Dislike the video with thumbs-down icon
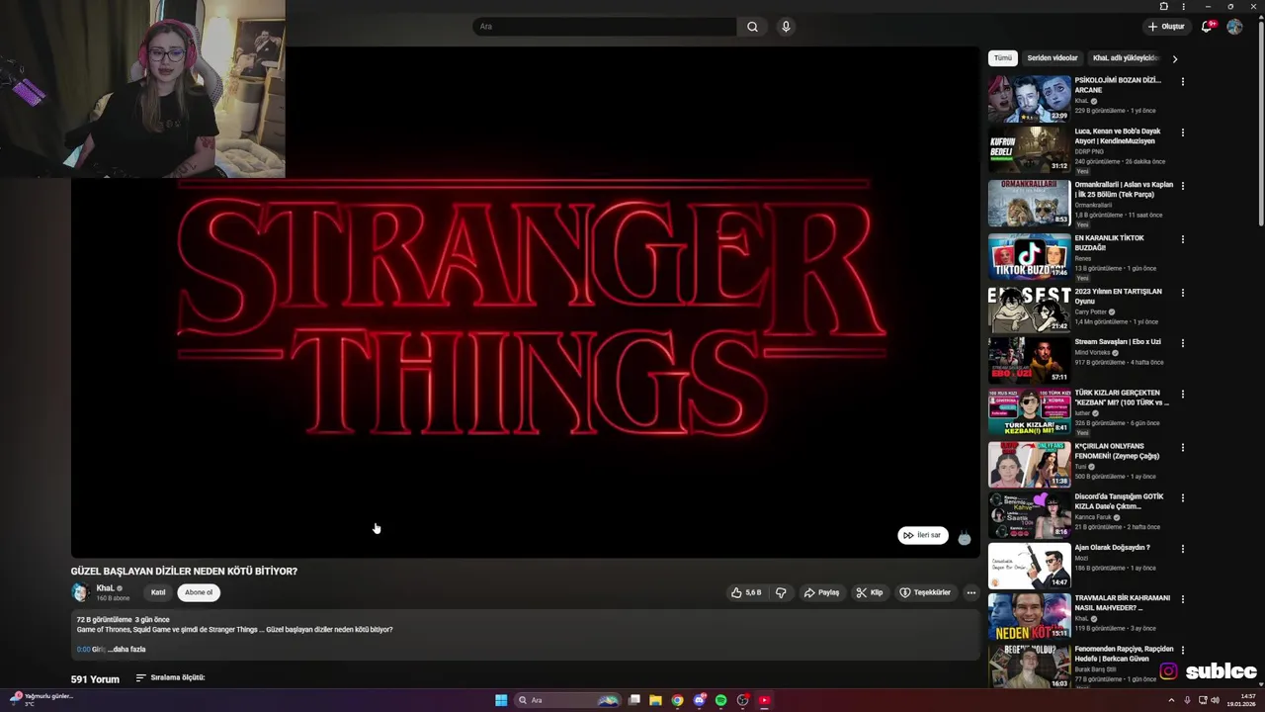 pos(781,592)
